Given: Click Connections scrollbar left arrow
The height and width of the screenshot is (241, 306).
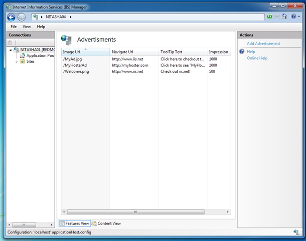Looking at the screenshot, I should pos(9,225).
